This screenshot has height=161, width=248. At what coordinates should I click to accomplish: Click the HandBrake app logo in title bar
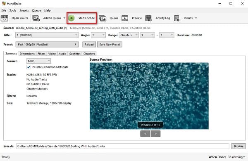pos(4,3)
